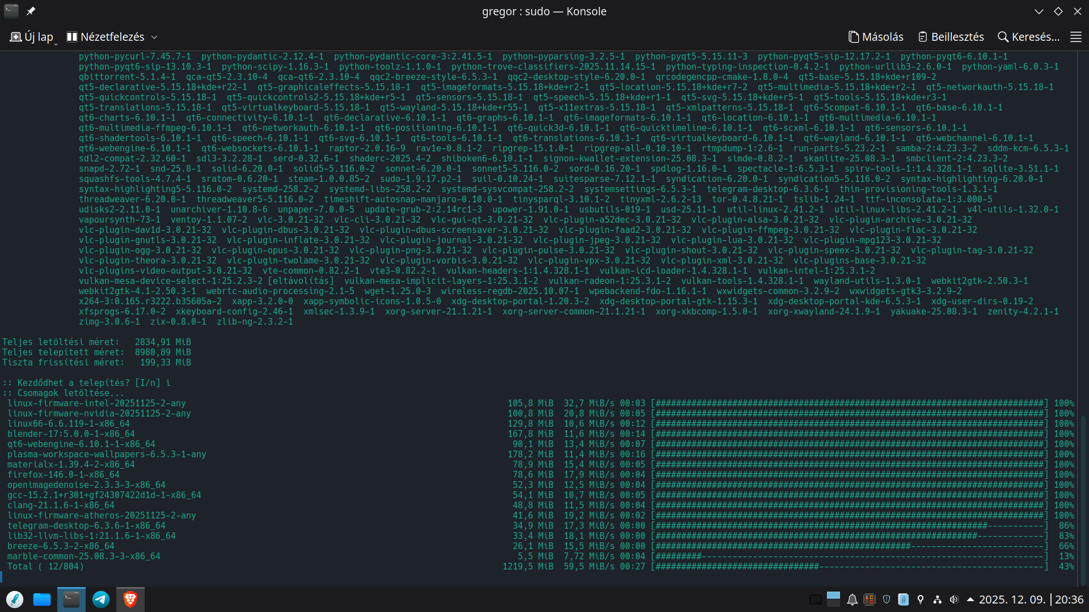Image resolution: width=1089 pixels, height=612 pixels.
Task: Click the terminal vertical scrollbar
Action: (1083, 499)
